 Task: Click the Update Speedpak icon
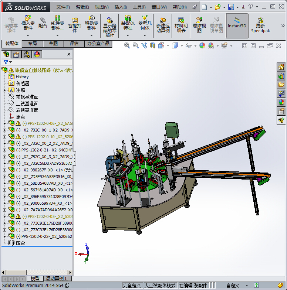tap(260, 25)
